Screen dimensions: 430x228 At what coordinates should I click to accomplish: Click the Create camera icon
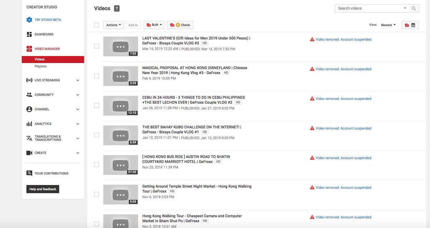pyautogui.click(x=29, y=153)
